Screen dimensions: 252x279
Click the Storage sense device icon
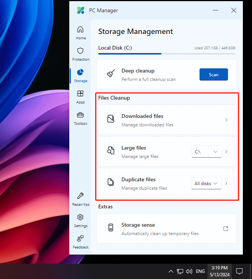tap(111, 227)
